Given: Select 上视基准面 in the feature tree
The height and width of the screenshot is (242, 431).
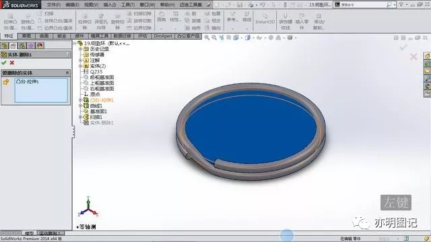Looking at the screenshot, I should (x=102, y=83).
